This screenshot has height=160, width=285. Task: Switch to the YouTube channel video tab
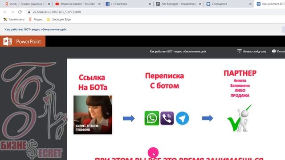coord(78,4)
